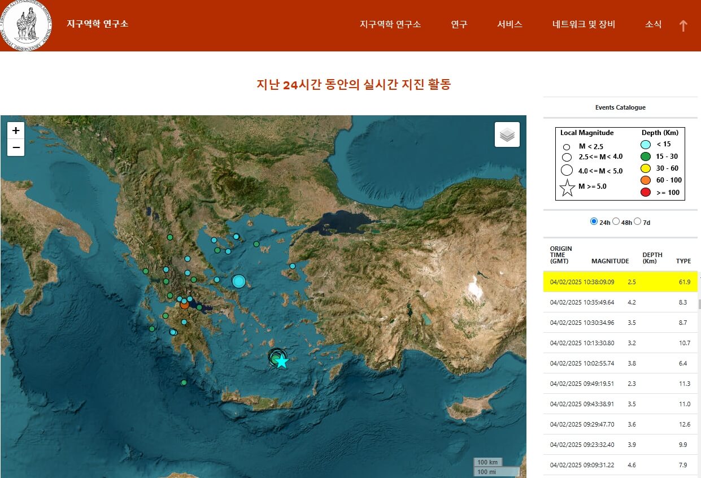This screenshot has width=701, height=478.
Task: Select the 7d radio button
Action: coord(638,221)
